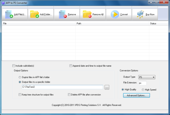Sort list by the Status column header

click(x=159, y=24)
